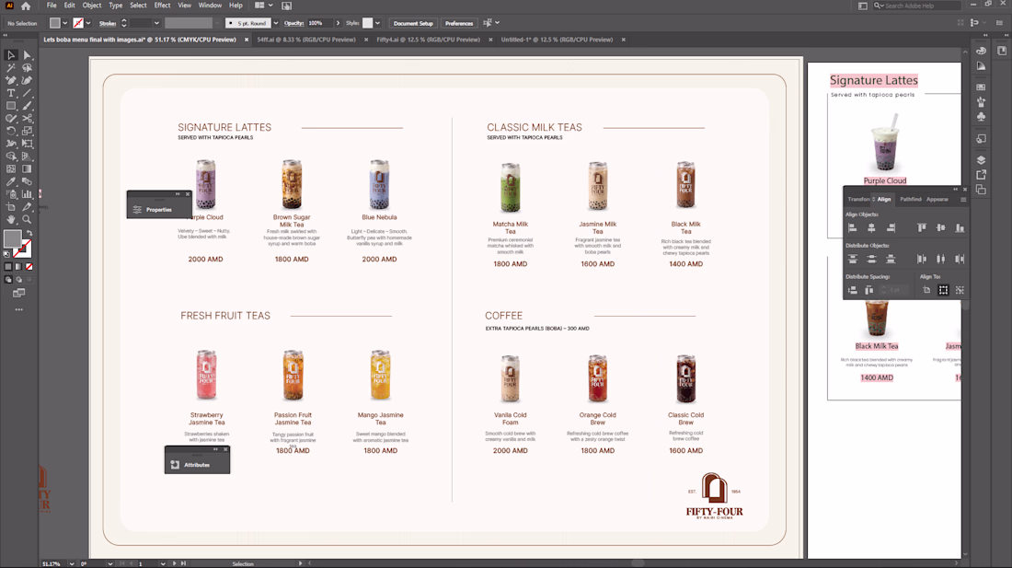Screen dimensions: 1012x568
Task: Select the Paintbrush tool
Action: click(27, 106)
